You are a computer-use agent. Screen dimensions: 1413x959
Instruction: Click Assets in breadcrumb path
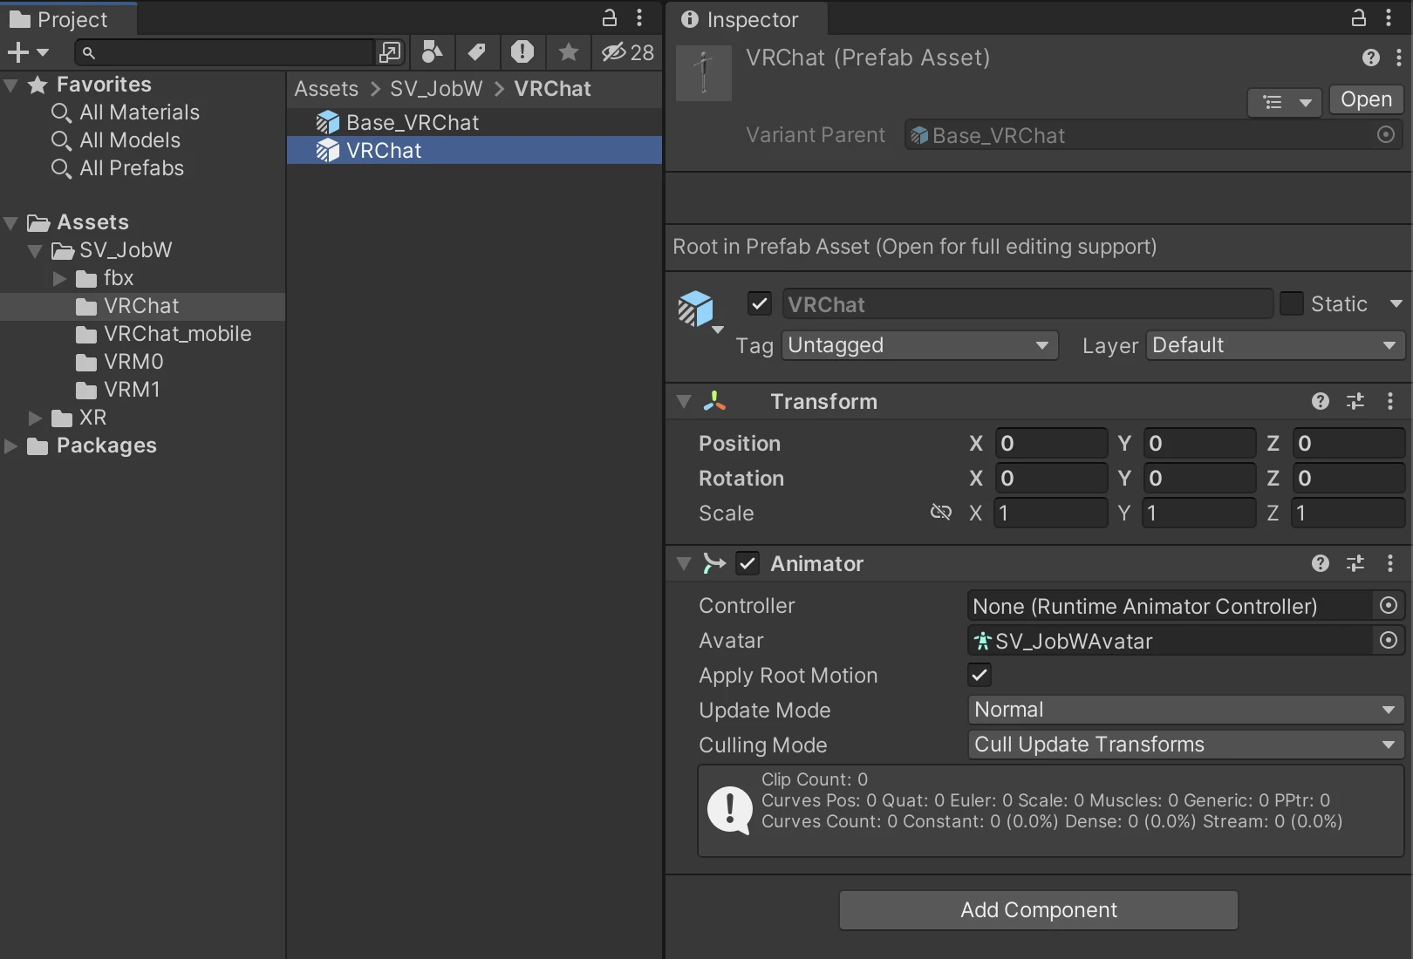point(326,89)
